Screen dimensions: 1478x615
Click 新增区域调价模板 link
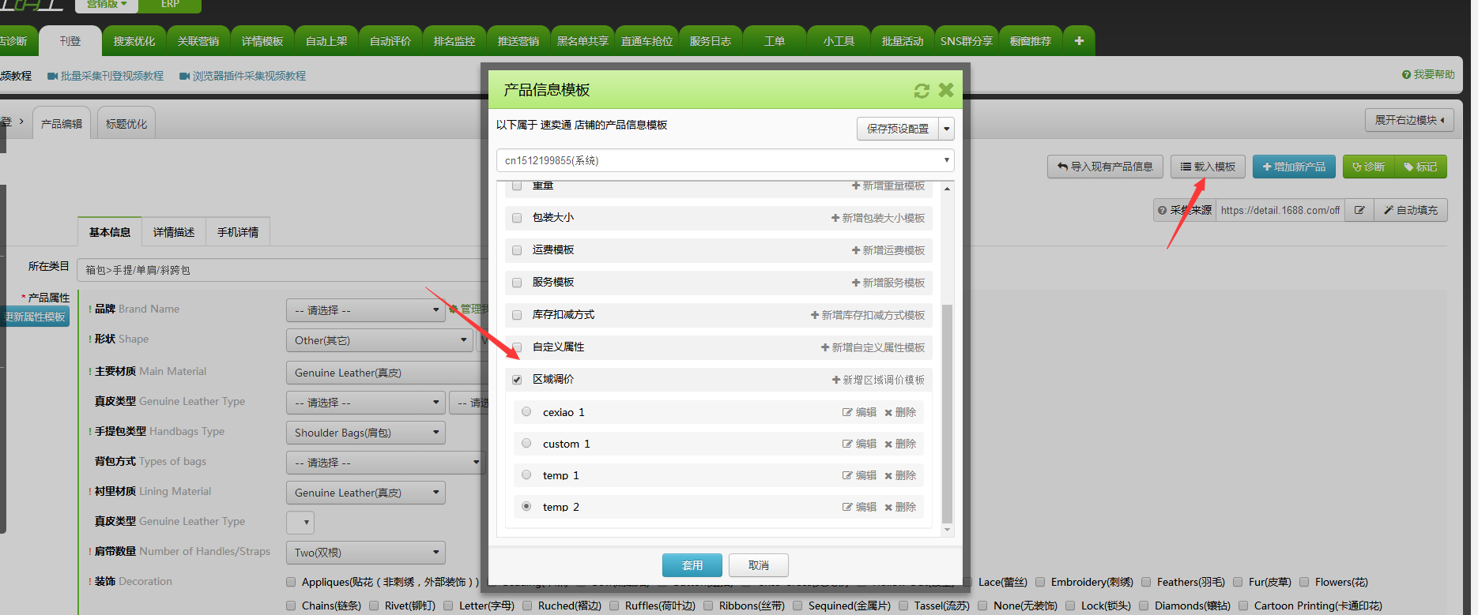point(878,380)
